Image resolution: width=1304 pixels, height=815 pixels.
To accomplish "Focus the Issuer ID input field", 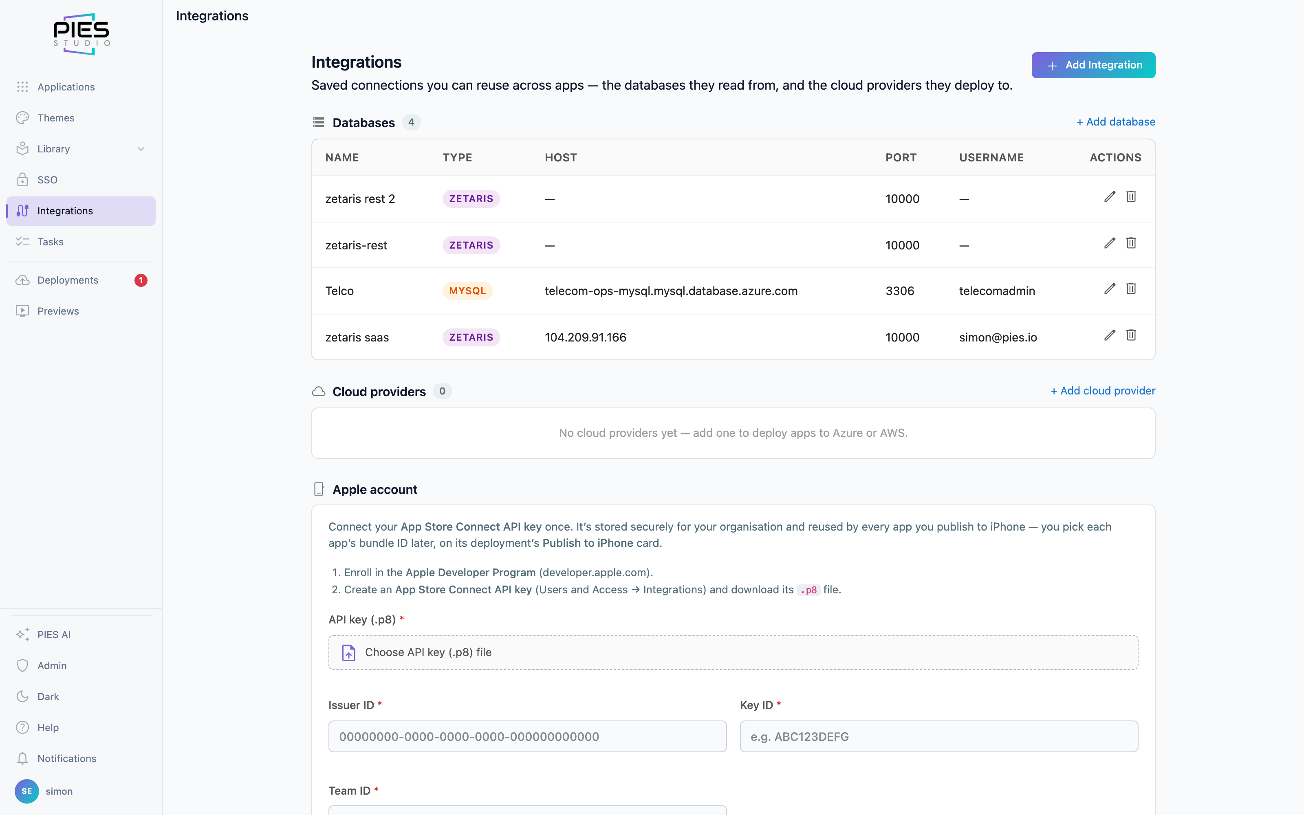I will pos(528,736).
